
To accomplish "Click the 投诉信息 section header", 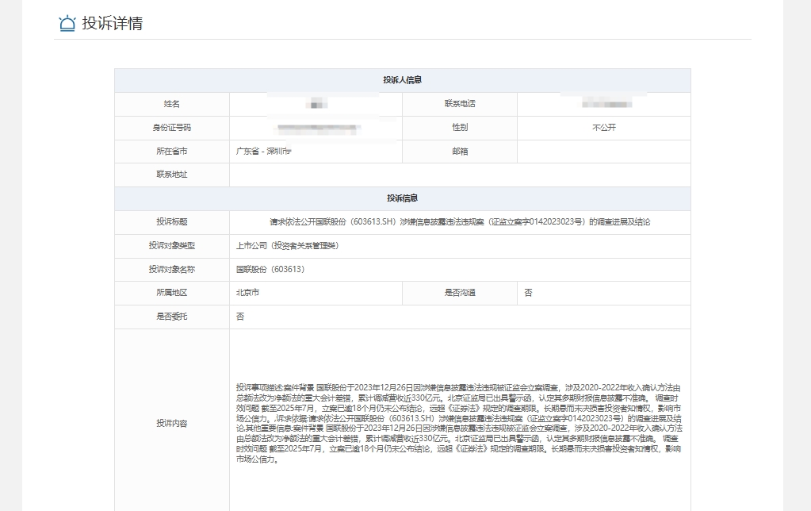I will tap(403, 198).
